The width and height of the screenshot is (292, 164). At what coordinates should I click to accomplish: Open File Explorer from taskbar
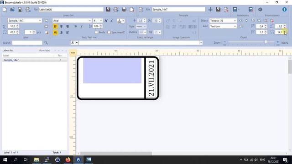pyautogui.click(x=36, y=160)
